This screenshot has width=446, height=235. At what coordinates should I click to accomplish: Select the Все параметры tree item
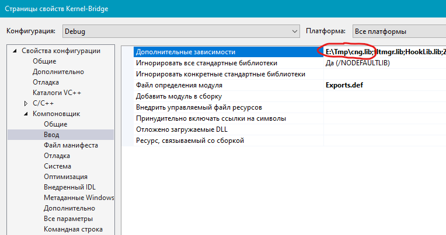tap(68, 219)
